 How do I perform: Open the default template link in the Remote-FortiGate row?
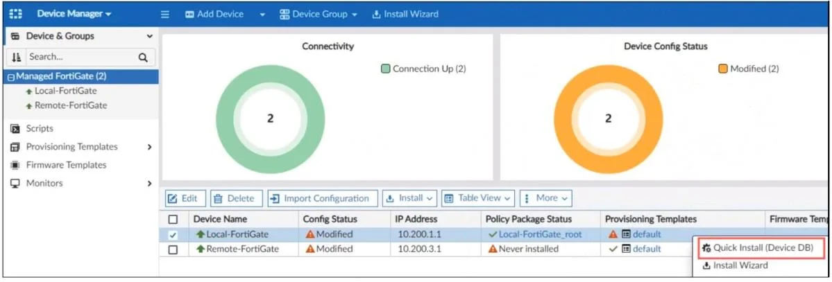coord(647,249)
